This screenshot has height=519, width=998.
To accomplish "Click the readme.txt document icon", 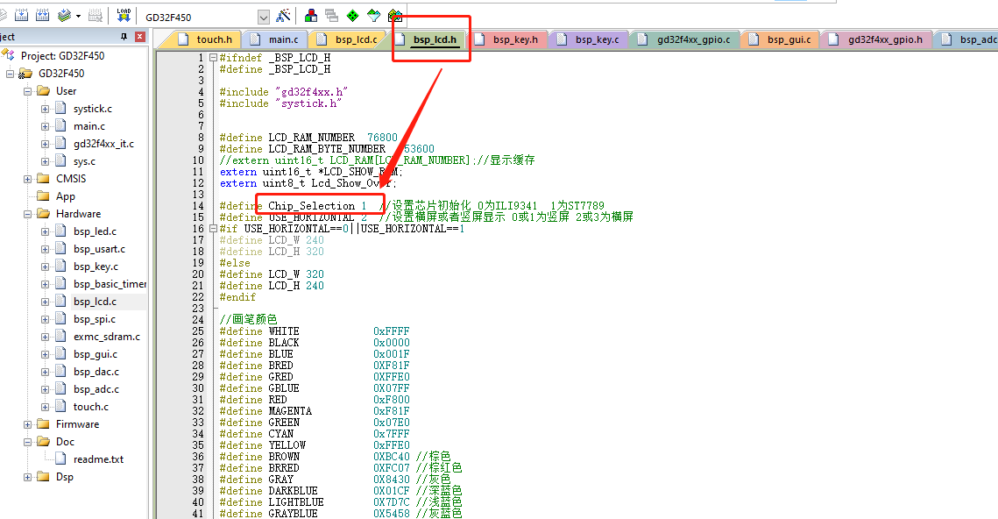I will tap(61, 459).
